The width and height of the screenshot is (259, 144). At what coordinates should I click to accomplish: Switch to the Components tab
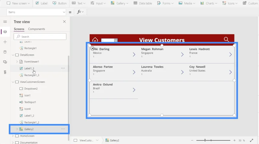(x=37, y=29)
